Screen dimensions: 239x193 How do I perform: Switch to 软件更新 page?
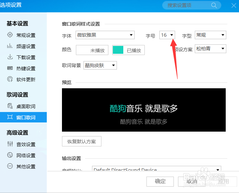coord(23,79)
